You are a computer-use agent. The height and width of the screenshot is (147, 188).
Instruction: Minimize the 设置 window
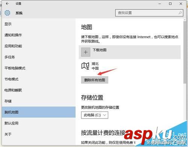pos(160,4)
